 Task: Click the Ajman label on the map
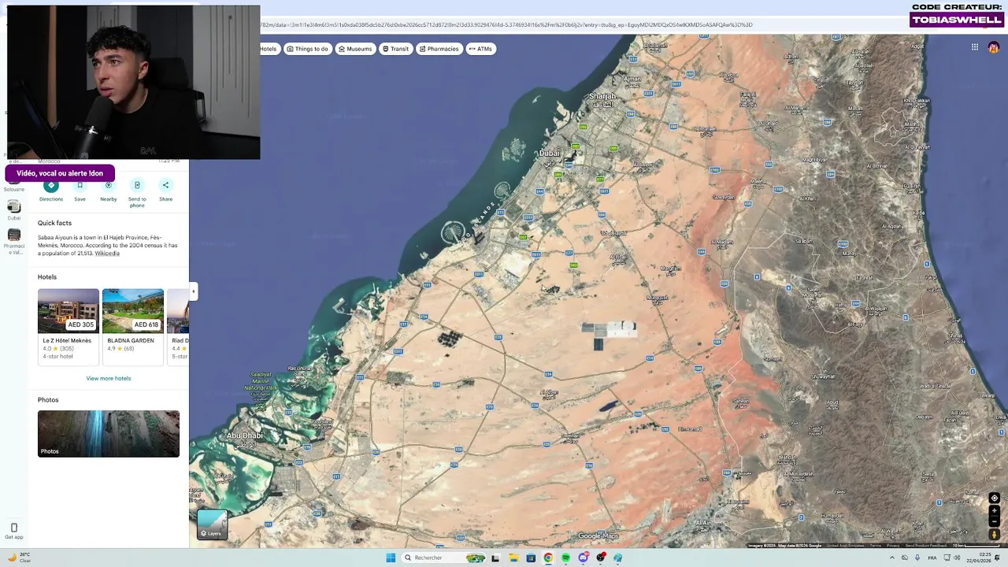tap(632, 78)
